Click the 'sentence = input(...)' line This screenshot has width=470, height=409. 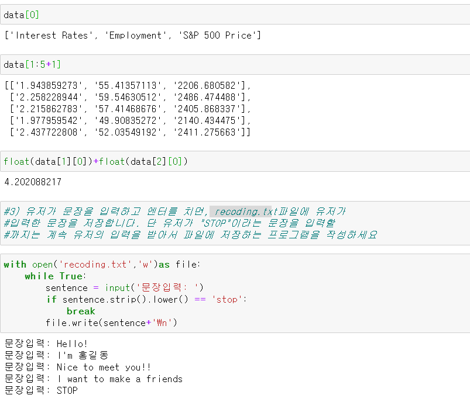tap(125, 288)
